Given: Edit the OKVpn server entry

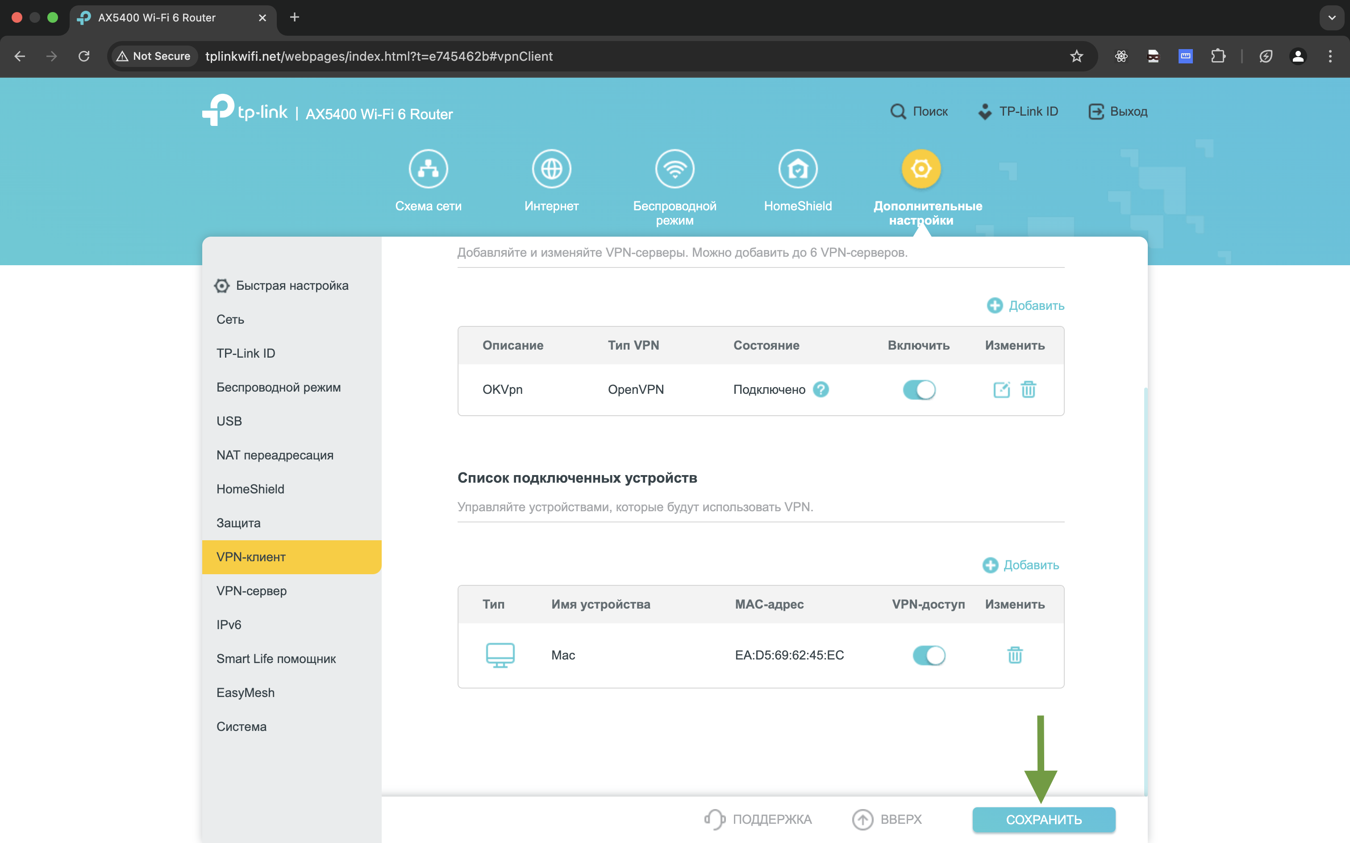Looking at the screenshot, I should coord(1001,389).
